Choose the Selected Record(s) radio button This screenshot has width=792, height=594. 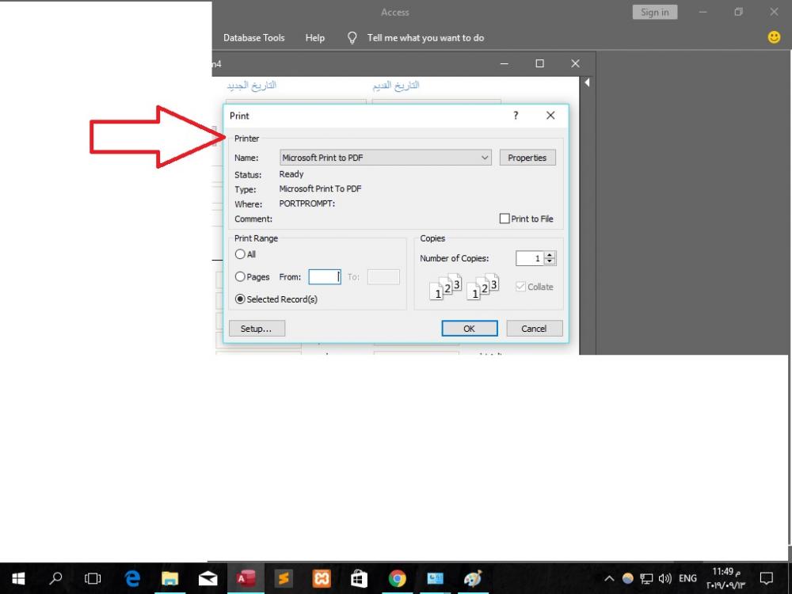point(240,299)
